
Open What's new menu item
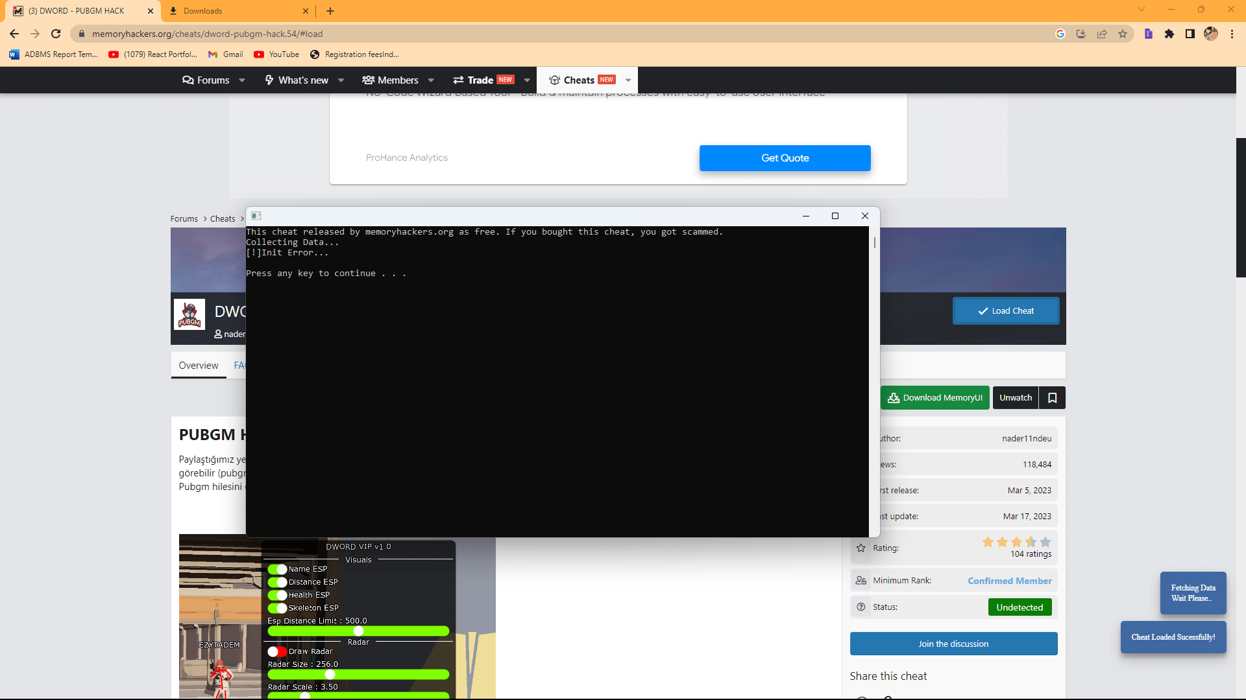pyautogui.click(x=297, y=80)
